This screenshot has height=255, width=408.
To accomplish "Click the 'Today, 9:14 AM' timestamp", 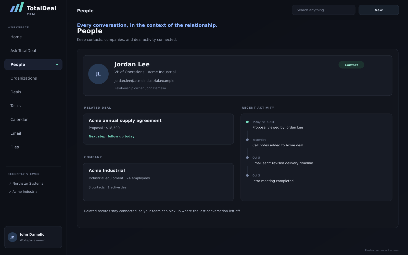I will pos(263,122).
